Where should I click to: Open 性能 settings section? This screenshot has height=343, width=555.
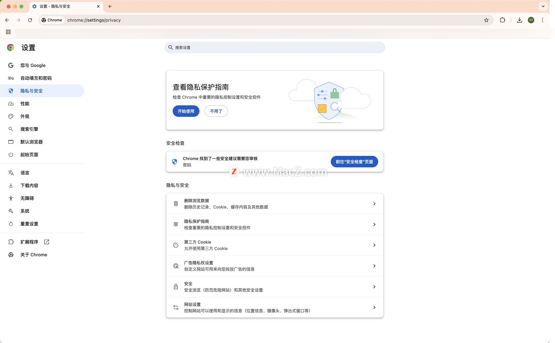click(x=42, y=103)
